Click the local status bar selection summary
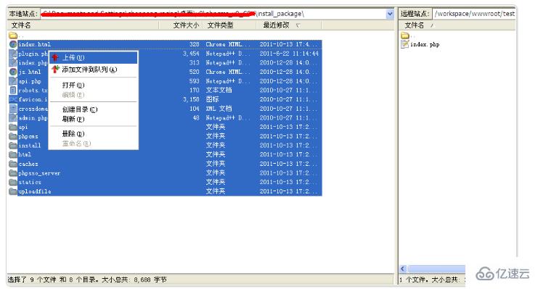The height and width of the screenshot is (289, 538). point(88,280)
